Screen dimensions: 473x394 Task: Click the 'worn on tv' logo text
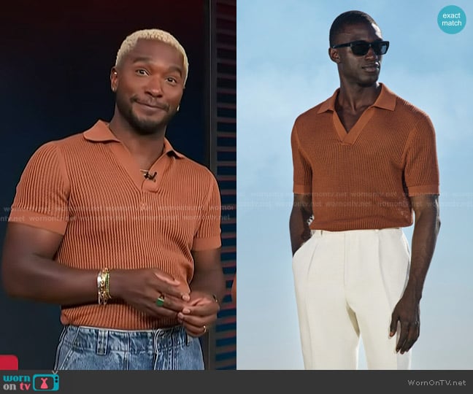click(x=17, y=382)
